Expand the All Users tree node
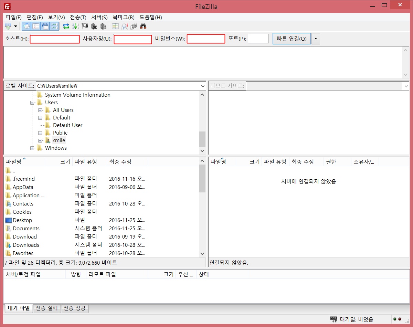Image resolution: width=413 pixels, height=327 pixels. point(40,110)
